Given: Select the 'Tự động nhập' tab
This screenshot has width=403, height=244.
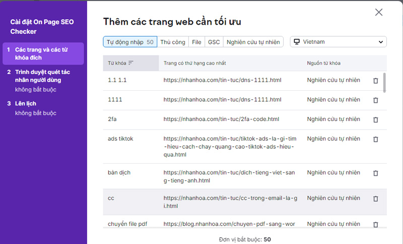Looking at the screenshot, I should [x=130, y=42].
